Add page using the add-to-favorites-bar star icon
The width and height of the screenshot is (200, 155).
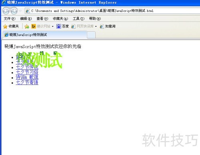(x=27, y=26)
